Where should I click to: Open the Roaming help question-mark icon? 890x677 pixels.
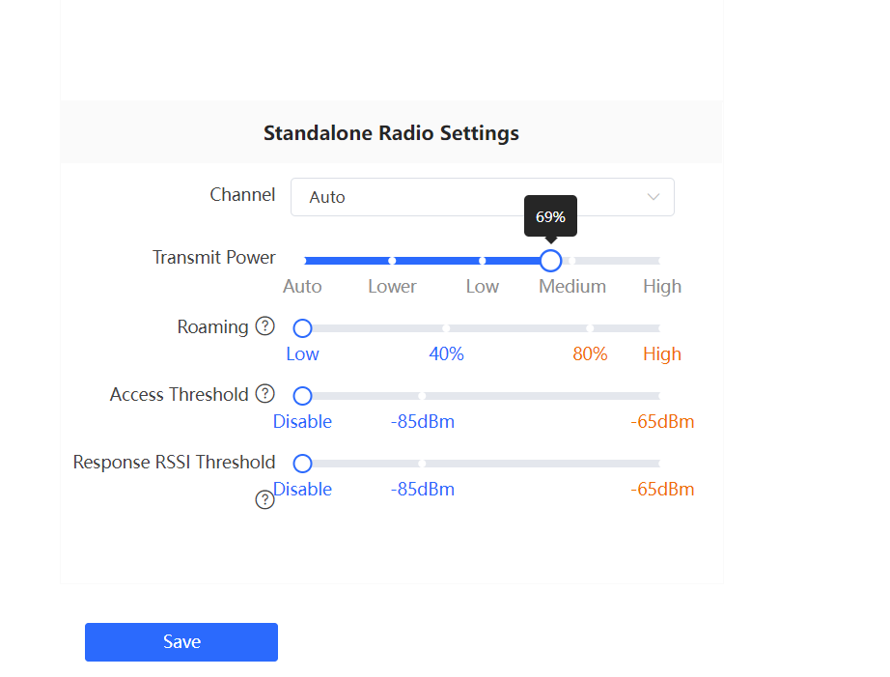[x=265, y=326]
